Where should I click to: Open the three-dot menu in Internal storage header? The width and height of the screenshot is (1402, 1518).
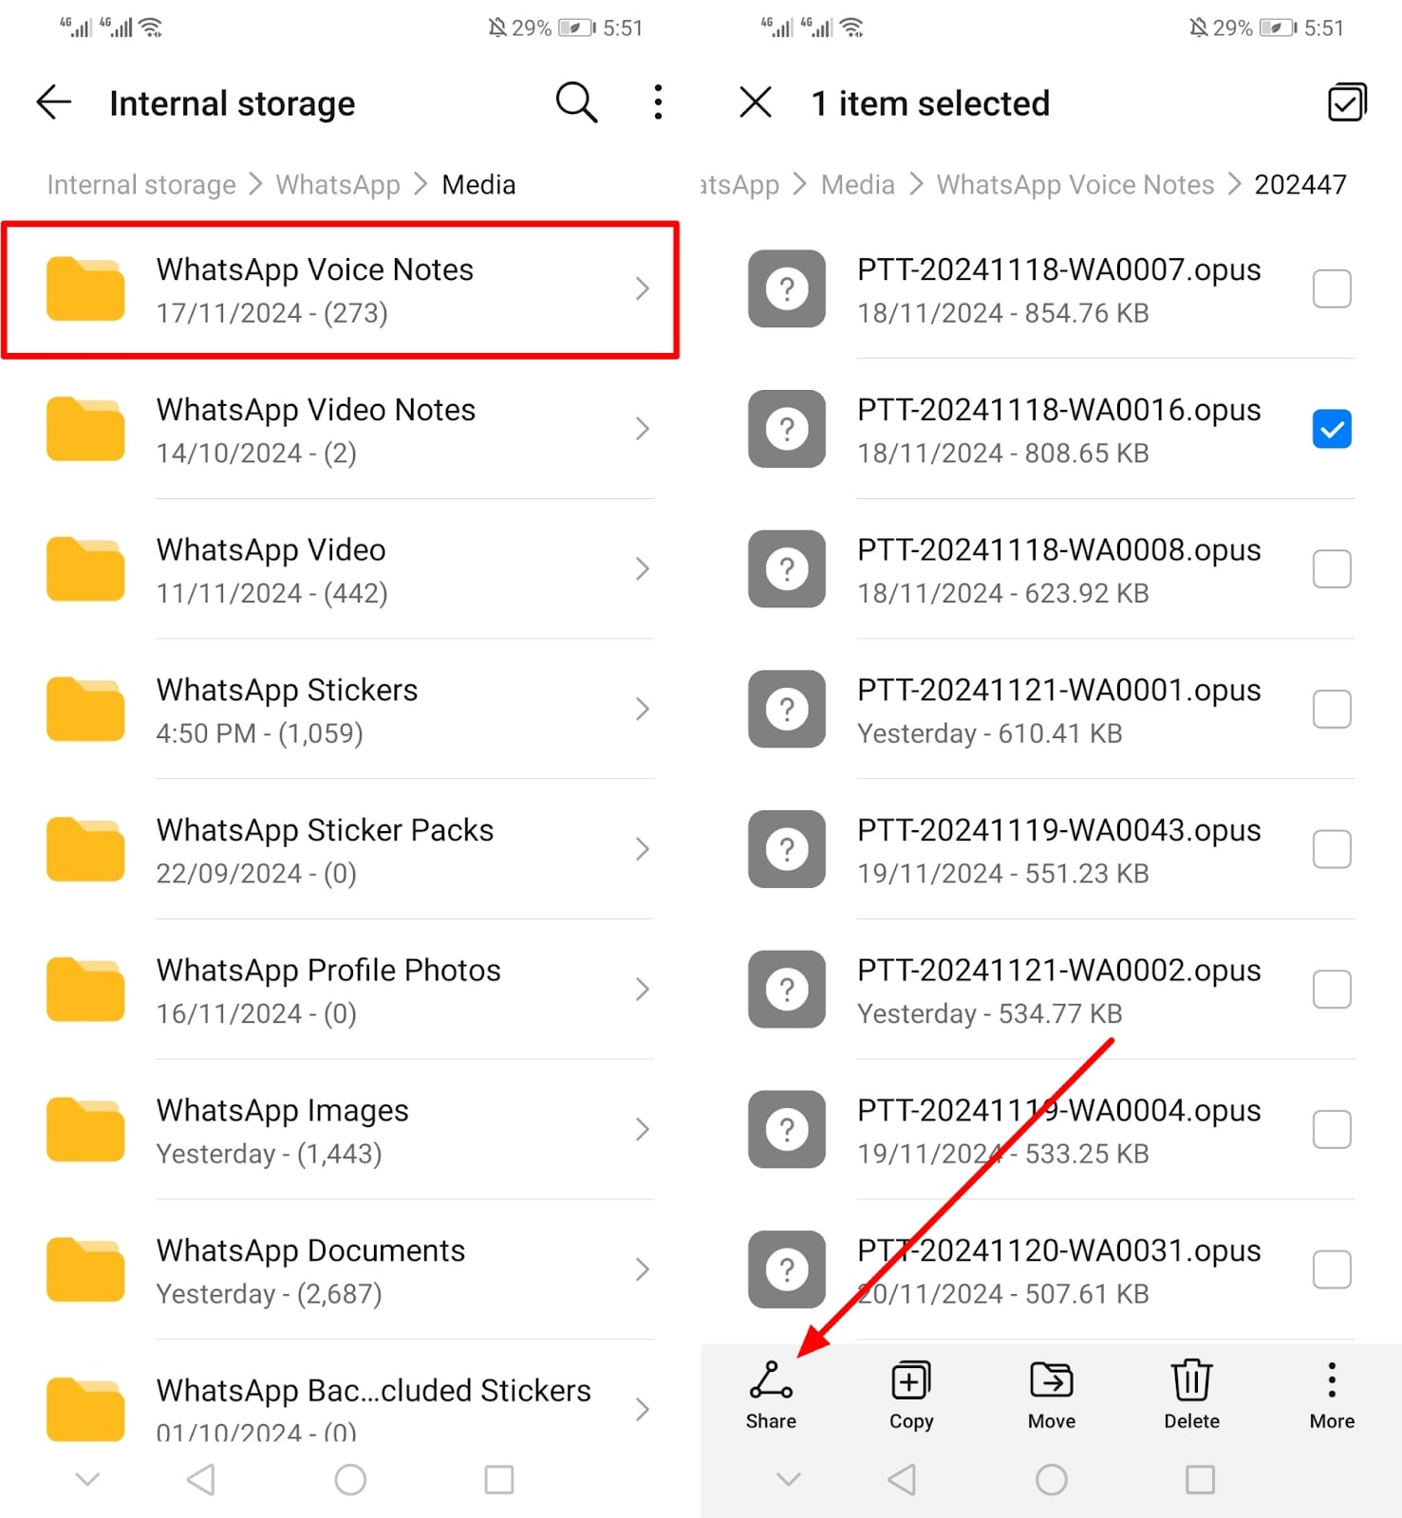tap(658, 102)
